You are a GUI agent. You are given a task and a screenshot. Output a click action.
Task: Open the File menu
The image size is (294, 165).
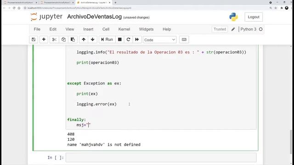(x=37, y=29)
